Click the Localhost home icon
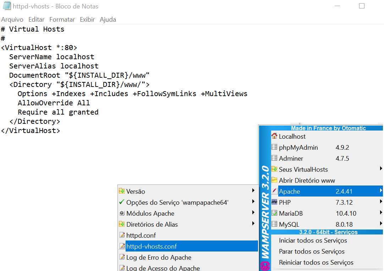The height and width of the screenshot is (271, 384). [274, 136]
